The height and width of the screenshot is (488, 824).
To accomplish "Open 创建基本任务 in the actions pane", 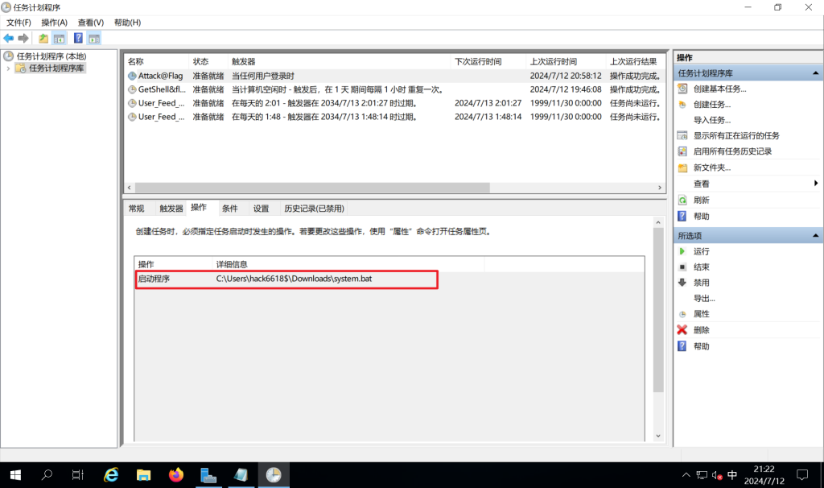I will point(719,89).
